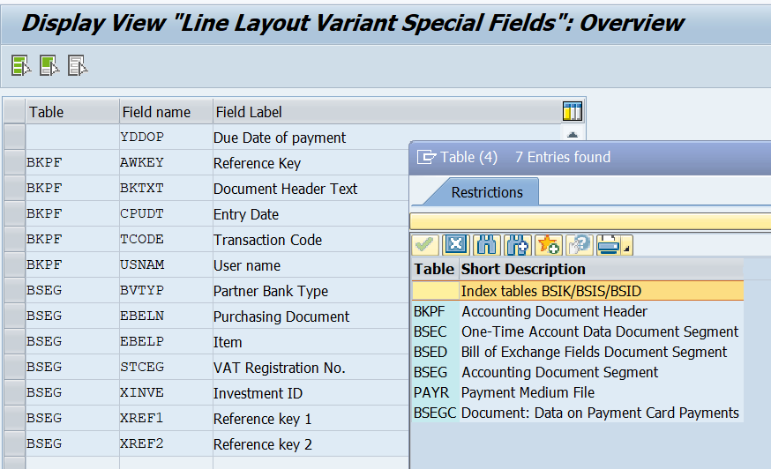This screenshot has height=469, width=771.
Task: Toggle row selector for YDDOP row
Action: (x=14, y=138)
